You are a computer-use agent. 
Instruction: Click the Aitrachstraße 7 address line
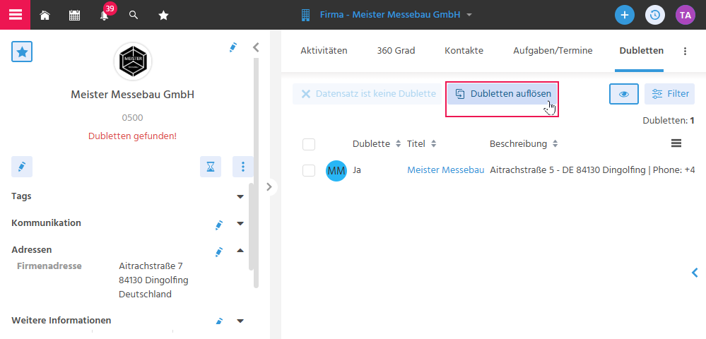151,266
